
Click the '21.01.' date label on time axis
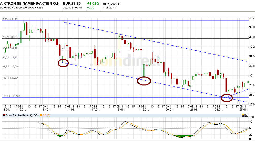click(x=194, y=110)
